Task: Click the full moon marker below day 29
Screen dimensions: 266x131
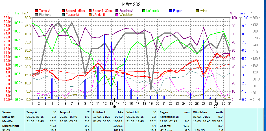Action: pos(216,106)
